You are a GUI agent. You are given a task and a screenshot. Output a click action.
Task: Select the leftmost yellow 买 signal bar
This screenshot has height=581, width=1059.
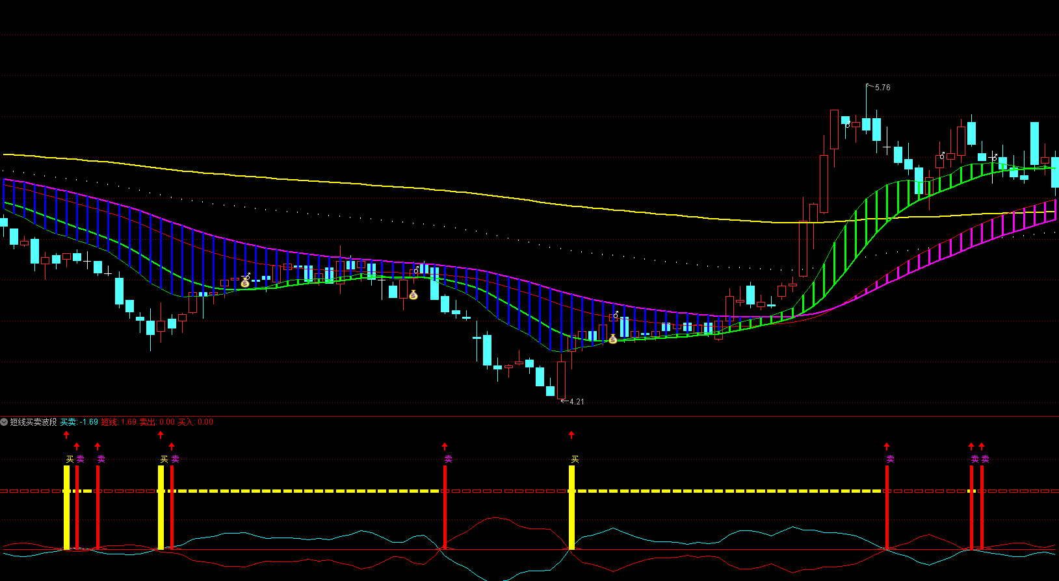pyautogui.click(x=66, y=508)
